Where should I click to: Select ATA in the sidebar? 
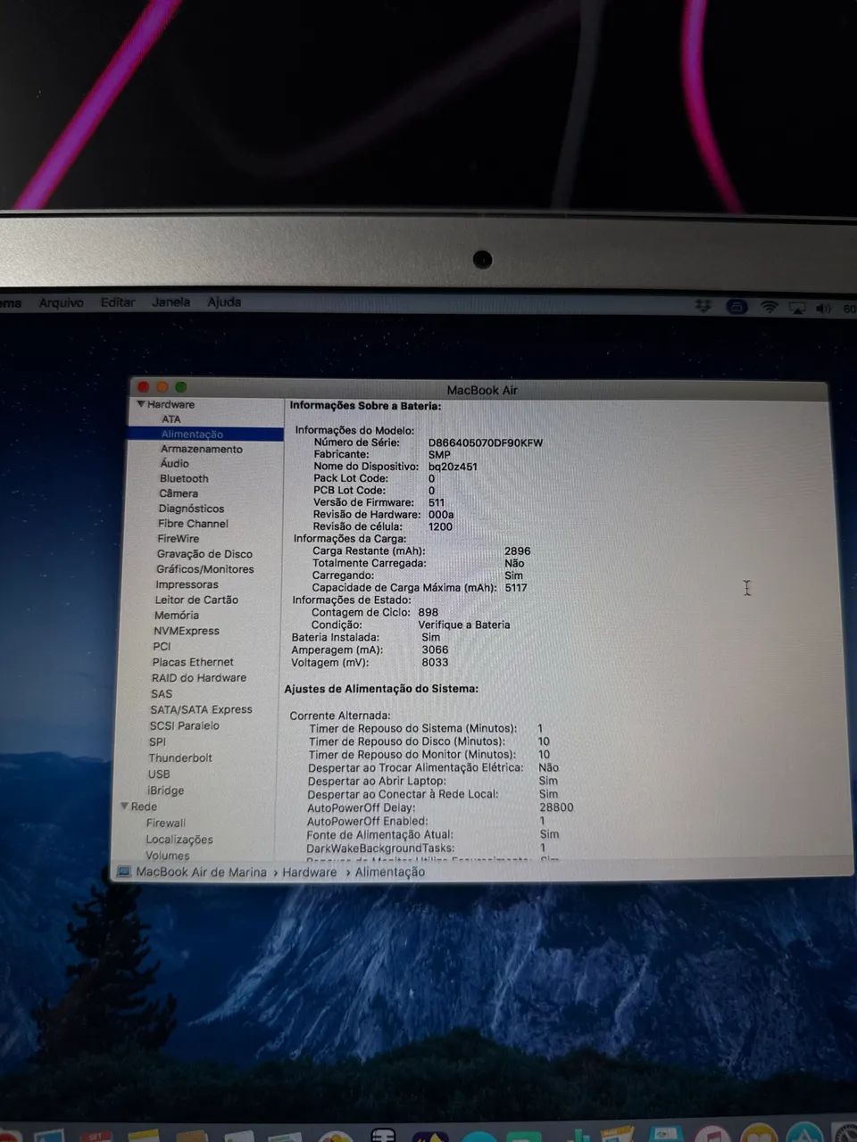tap(171, 418)
